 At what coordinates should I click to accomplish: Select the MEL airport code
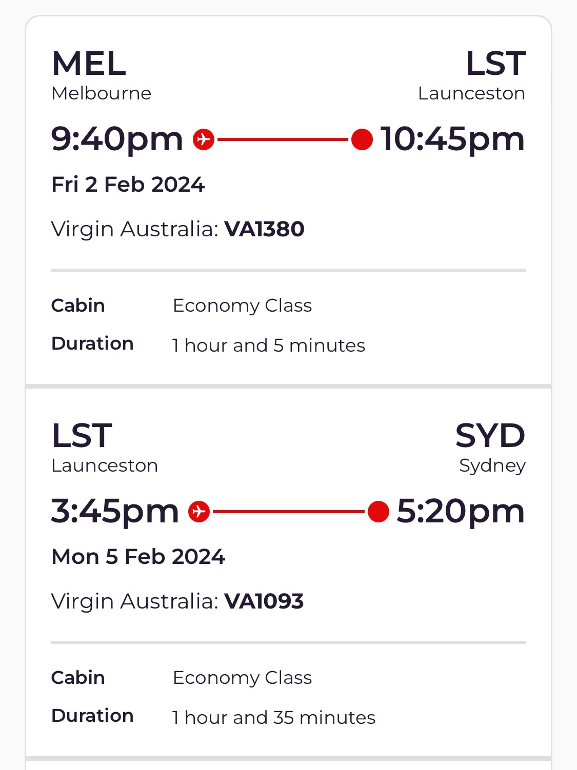pyautogui.click(x=89, y=64)
